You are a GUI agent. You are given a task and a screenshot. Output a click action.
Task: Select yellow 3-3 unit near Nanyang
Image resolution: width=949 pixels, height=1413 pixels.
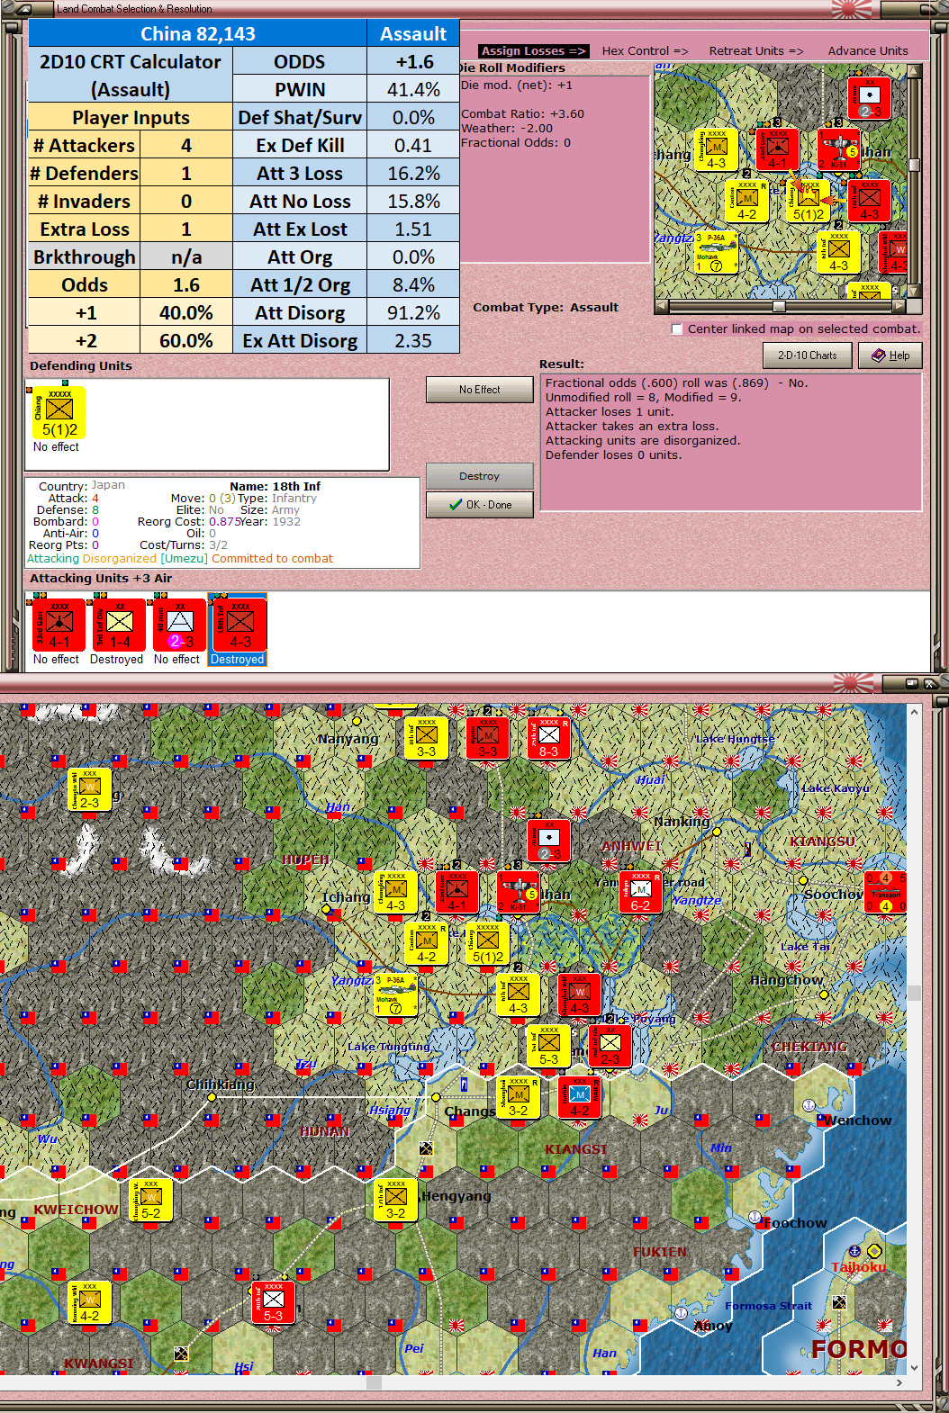(x=426, y=737)
